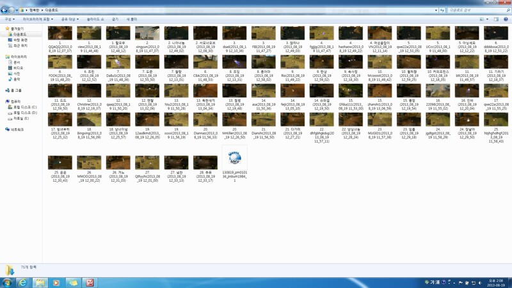The image size is (512, 288).
Task: Select 바탕 화면 in favorites list
Action: pyautogui.click(x=20, y=40)
